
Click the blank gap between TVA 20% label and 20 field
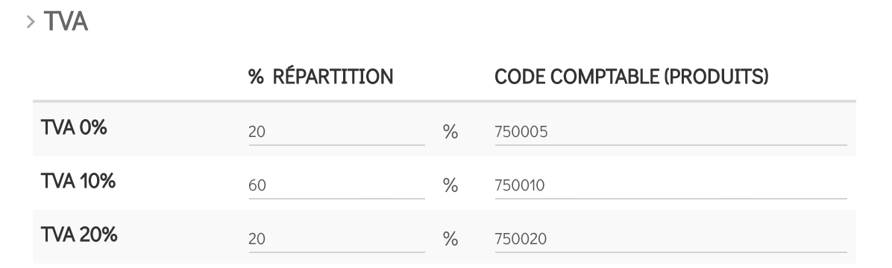click(x=183, y=237)
